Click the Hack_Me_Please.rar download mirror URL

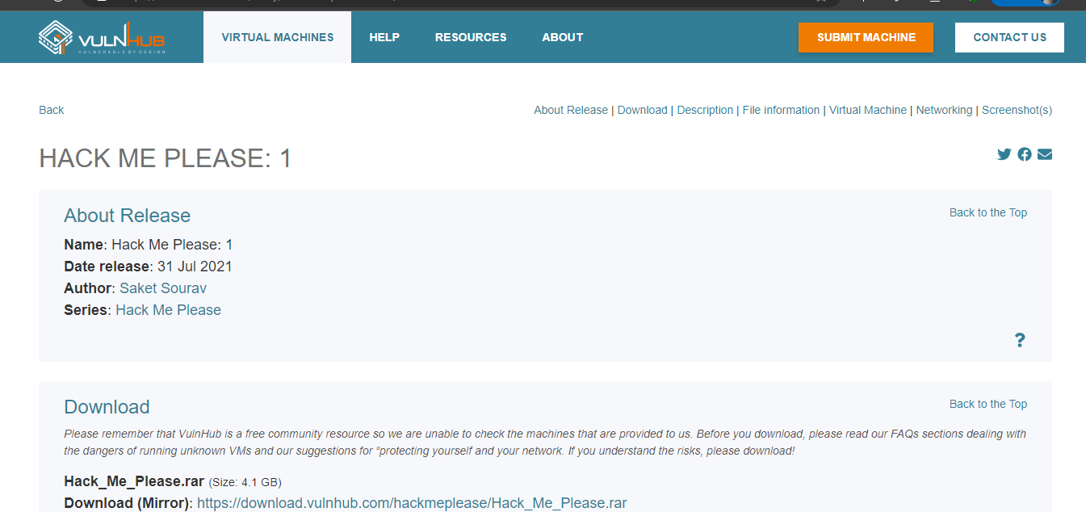pos(412,503)
